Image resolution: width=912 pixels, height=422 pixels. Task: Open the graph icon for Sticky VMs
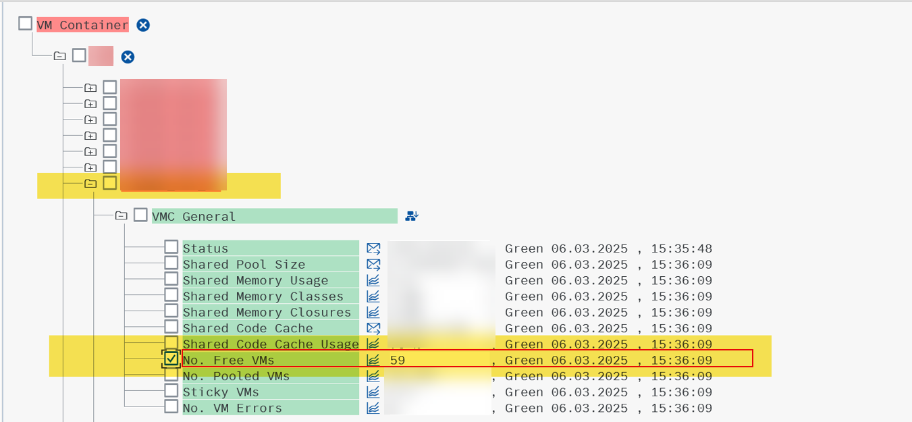click(373, 392)
